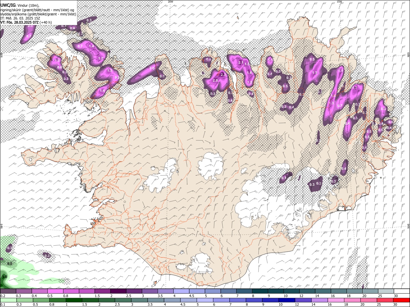
Task: Pick dark purple snow swatch between 2 and 2.5
Action: 118,291
